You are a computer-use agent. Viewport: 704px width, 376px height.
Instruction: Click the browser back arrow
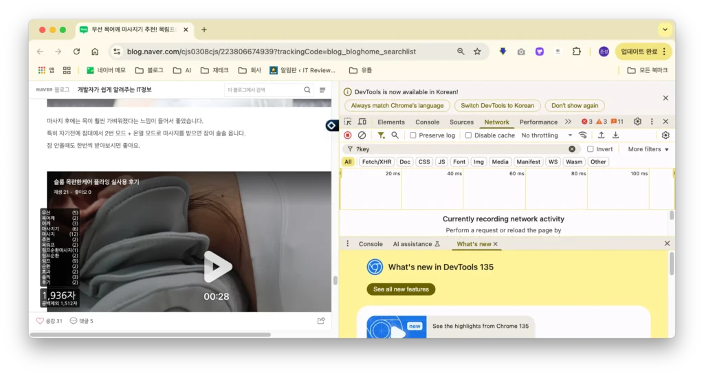click(40, 52)
